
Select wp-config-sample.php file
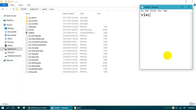pyautogui.click(x=37, y=45)
